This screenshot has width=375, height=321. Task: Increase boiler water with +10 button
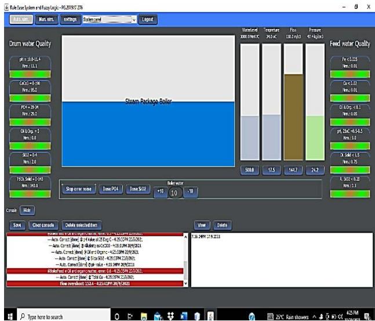pos(159,192)
